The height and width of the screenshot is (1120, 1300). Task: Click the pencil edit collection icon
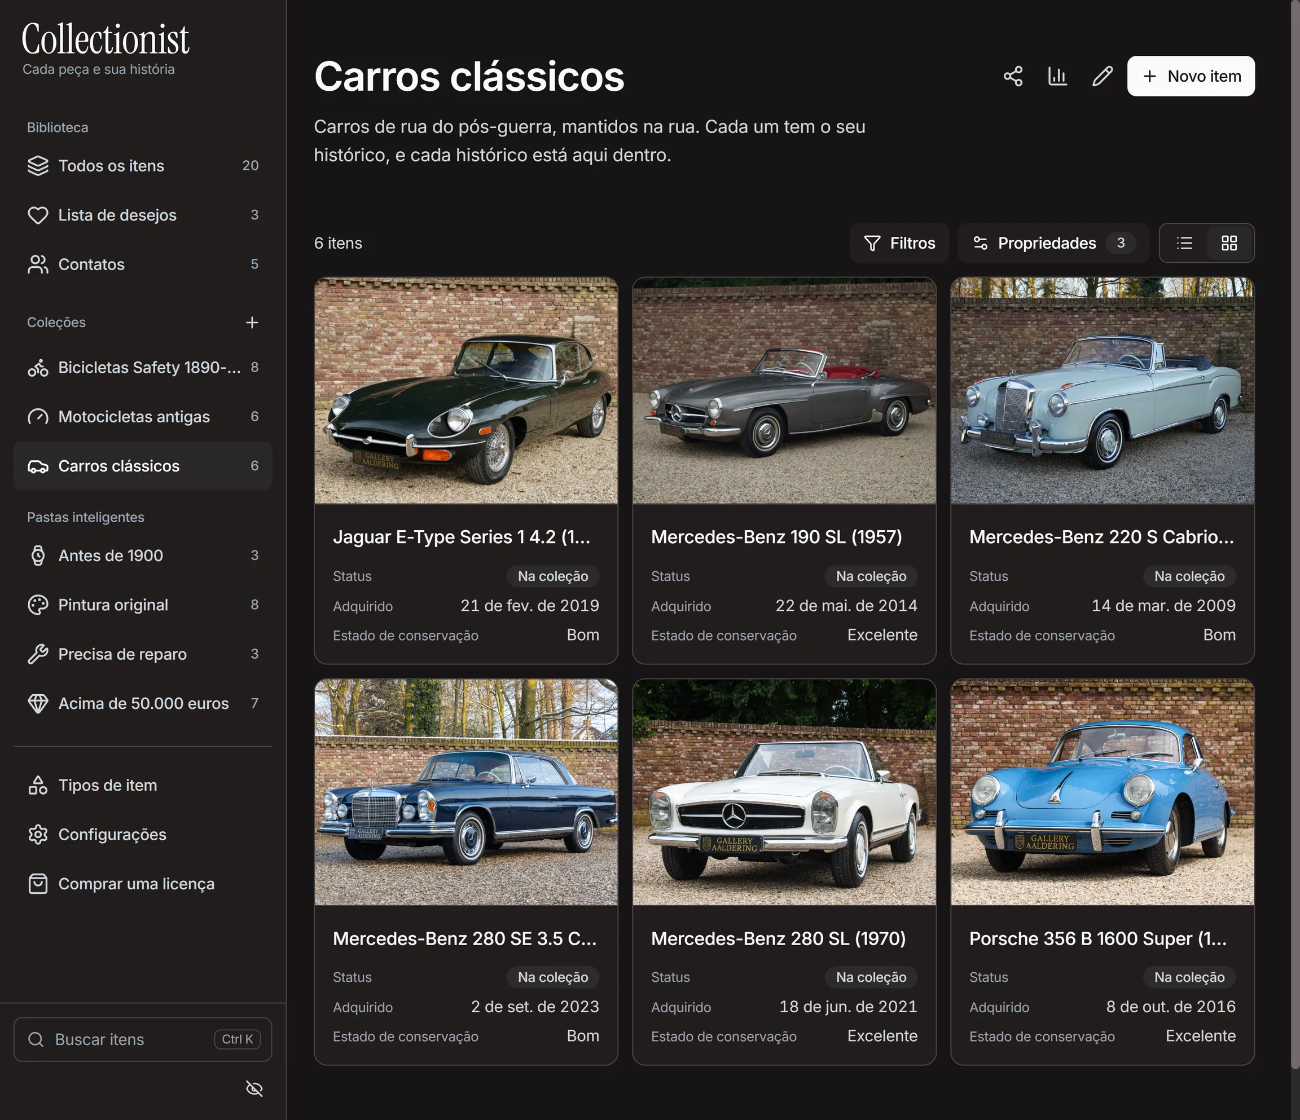point(1103,76)
